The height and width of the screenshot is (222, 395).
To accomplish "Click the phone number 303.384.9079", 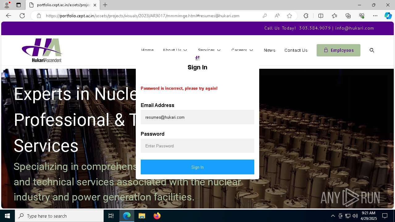I will click(x=315, y=28).
